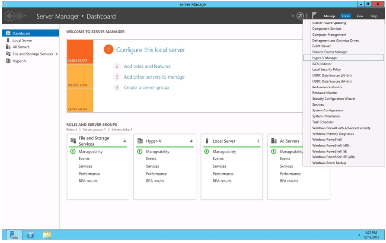Screen dimensions: 386x243
Task: Click Performance in File and Storage tile
Action: click(x=89, y=174)
